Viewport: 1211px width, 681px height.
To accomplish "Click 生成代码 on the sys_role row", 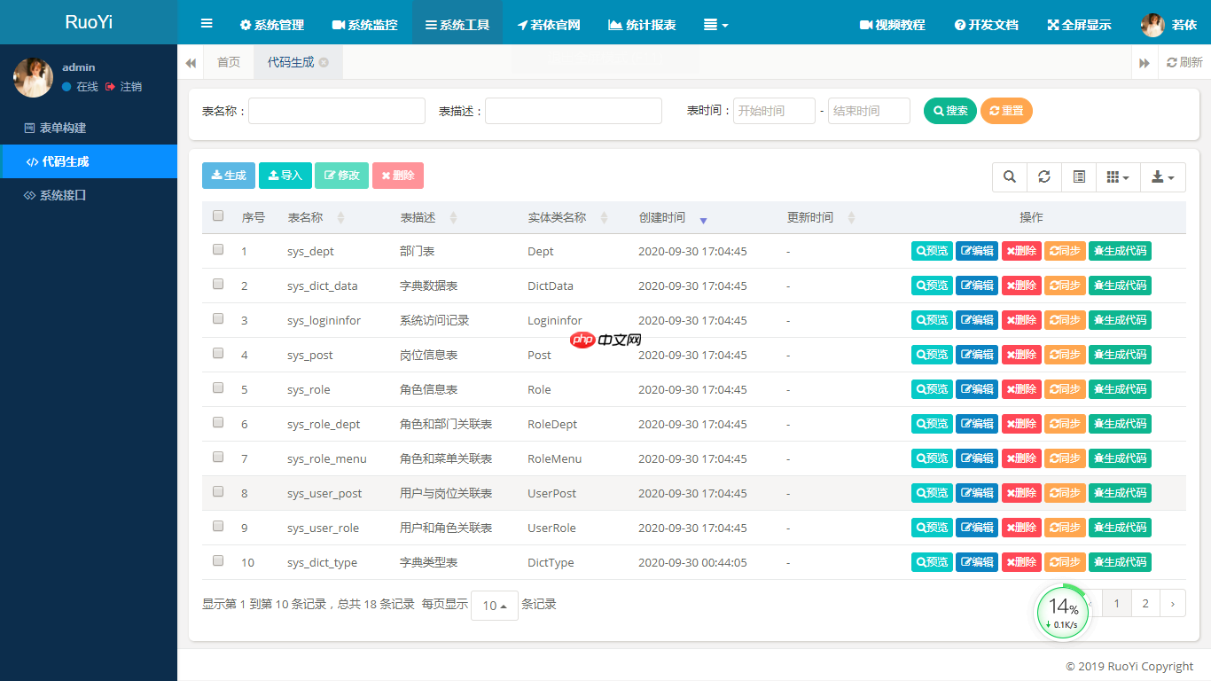I will [1120, 388].
